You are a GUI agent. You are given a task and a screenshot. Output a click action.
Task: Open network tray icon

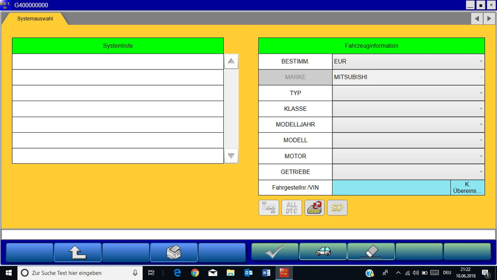coord(407,273)
